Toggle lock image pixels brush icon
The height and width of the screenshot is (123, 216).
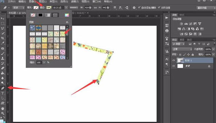(x=184, y=55)
